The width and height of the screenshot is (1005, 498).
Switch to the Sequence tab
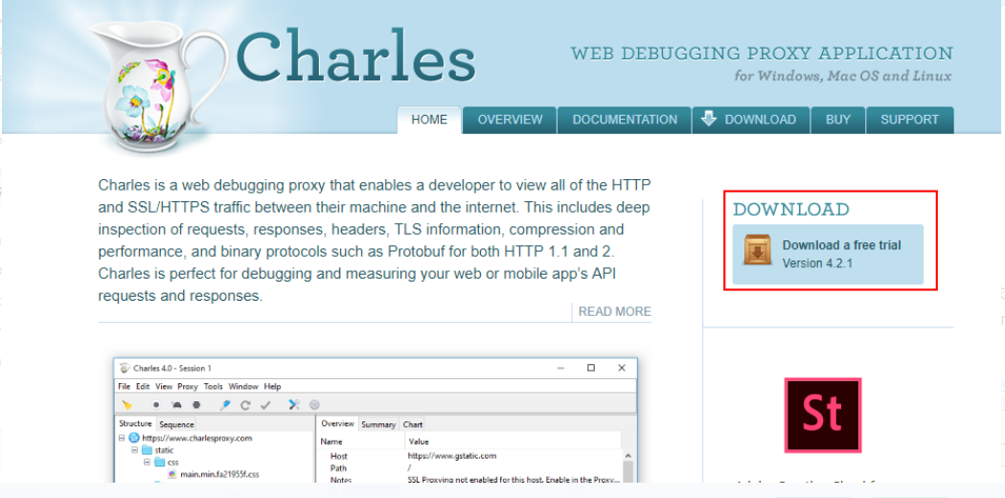176,424
